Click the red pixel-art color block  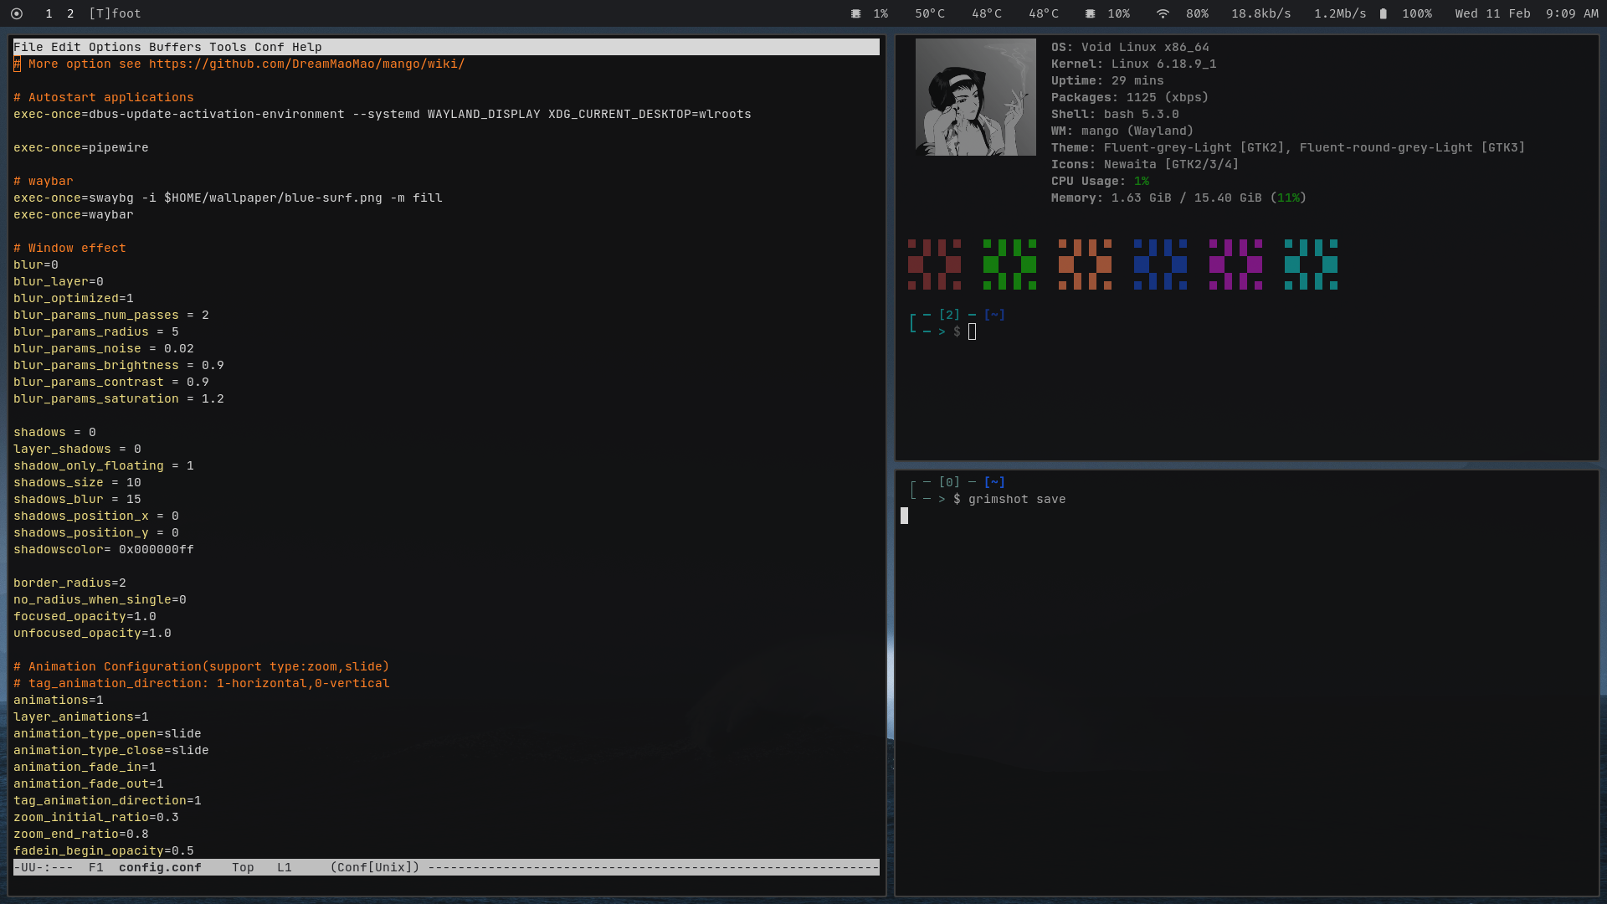click(x=934, y=265)
